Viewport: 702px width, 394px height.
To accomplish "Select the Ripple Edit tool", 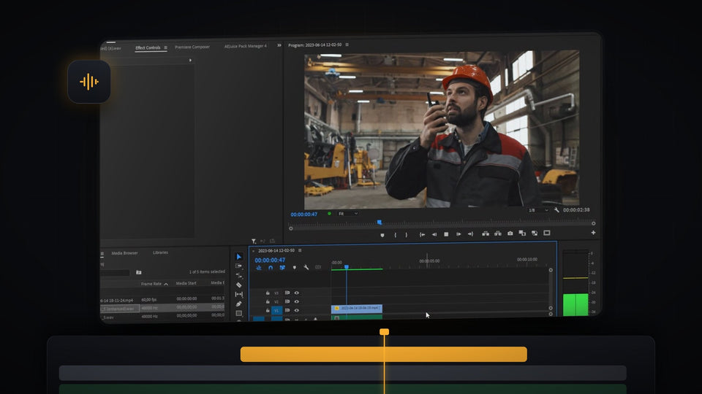I will click(238, 276).
